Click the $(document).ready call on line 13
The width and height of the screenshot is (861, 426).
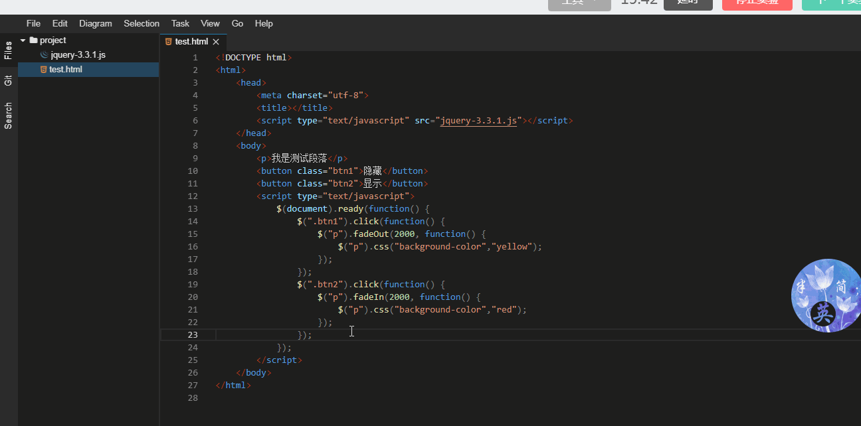coord(320,209)
